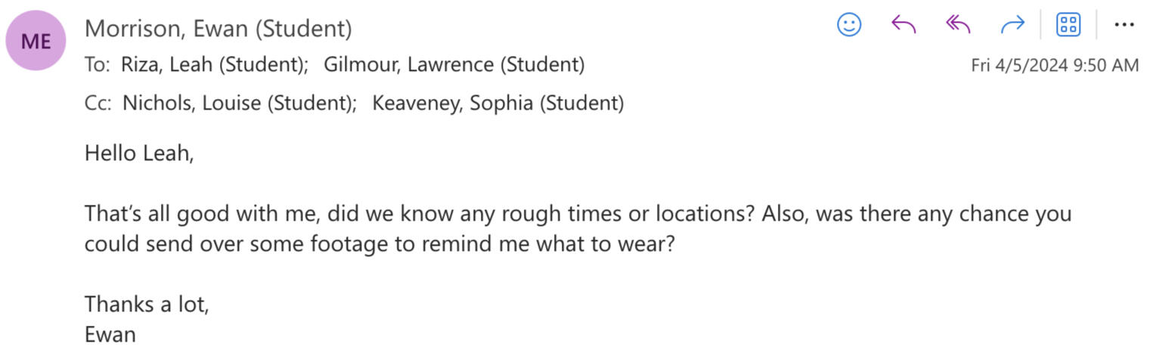
Task: Click the "Ewan" signature text
Action: click(110, 334)
